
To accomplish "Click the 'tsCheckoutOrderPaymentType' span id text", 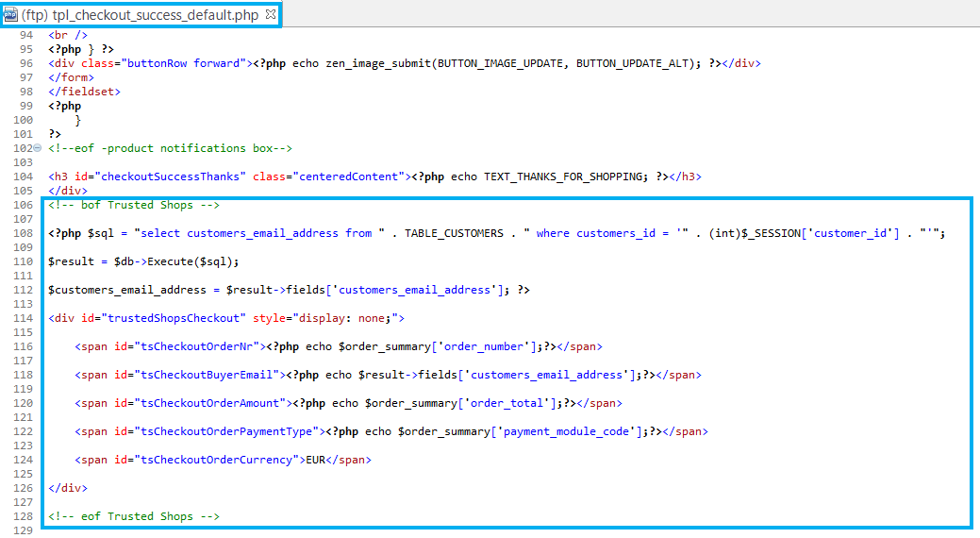I will click(x=226, y=431).
